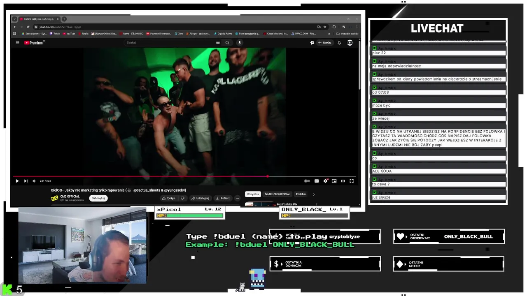Enter fullscreen video mode

tap(352, 181)
